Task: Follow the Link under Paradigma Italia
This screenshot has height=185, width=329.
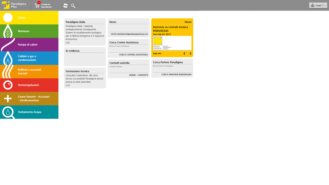Action: click(67, 42)
